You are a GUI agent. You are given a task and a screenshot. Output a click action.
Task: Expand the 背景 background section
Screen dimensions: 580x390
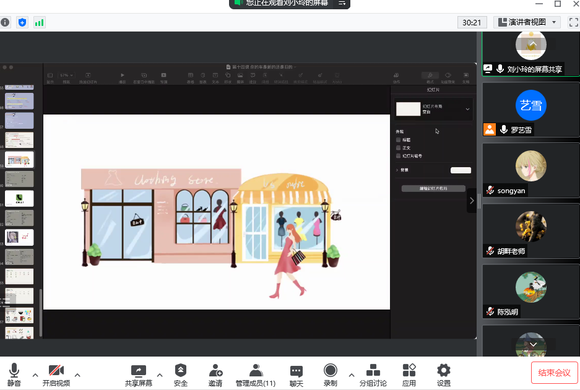coord(397,170)
